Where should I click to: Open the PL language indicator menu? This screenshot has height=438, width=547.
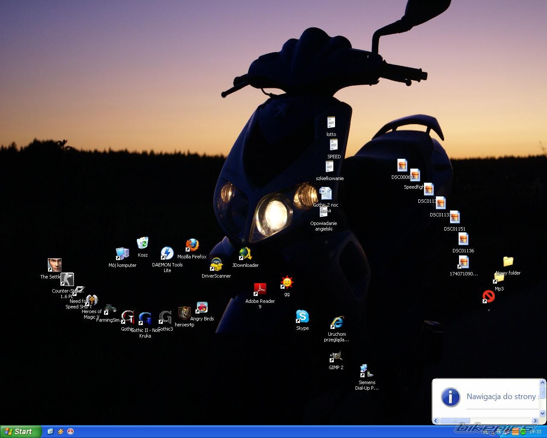click(x=486, y=432)
